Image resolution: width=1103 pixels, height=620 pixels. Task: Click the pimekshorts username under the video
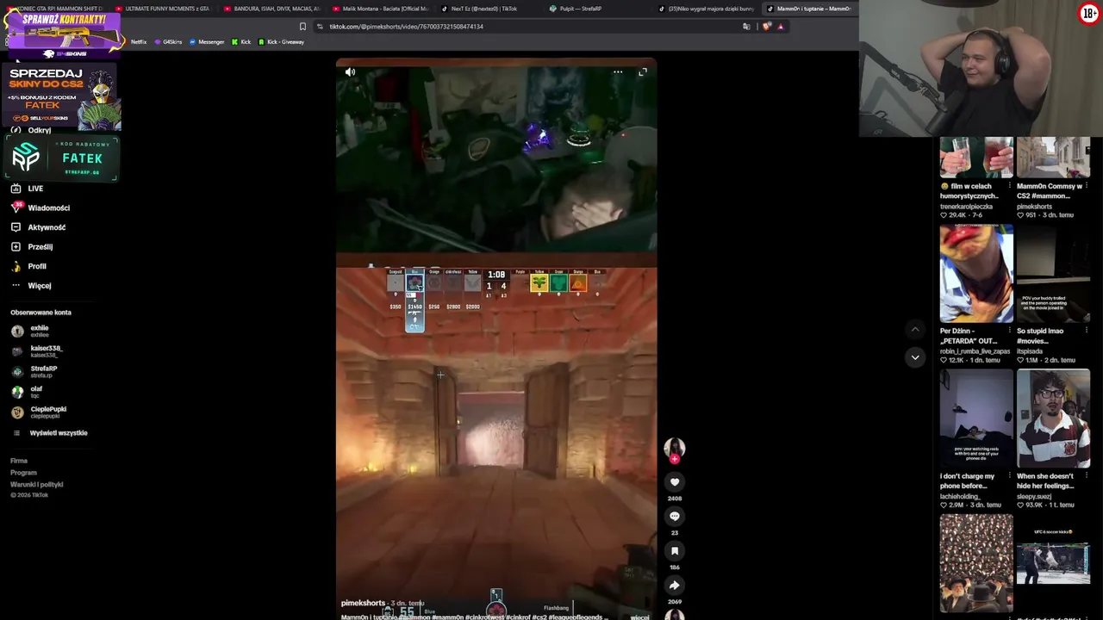pos(363,603)
